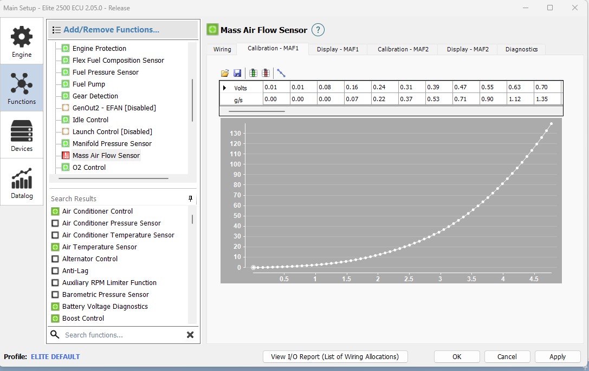
Task: Enable Alternator Control checkbox
Action: (55, 259)
